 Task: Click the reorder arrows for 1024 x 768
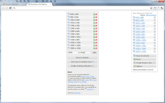(x=94, y=23)
